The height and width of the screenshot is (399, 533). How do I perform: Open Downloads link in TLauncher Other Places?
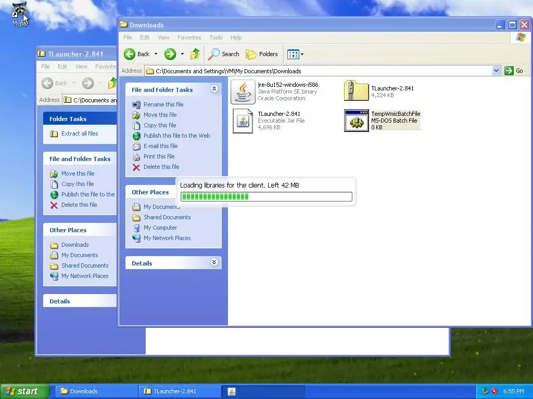coord(75,245)
